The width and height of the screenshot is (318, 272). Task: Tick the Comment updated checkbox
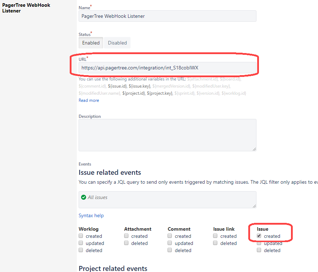pyautogui.click(x=170, y=243)
